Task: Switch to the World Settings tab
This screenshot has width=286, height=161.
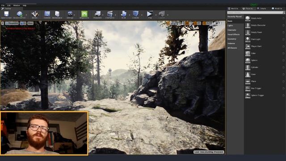Action: tap(277, 8)
